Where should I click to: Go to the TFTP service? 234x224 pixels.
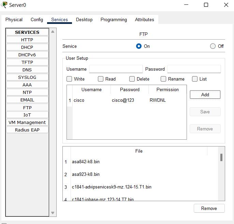[27, 62]
